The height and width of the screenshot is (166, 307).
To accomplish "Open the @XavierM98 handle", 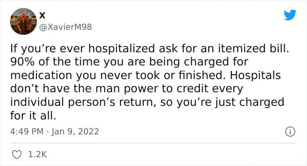I will (65, 27).
